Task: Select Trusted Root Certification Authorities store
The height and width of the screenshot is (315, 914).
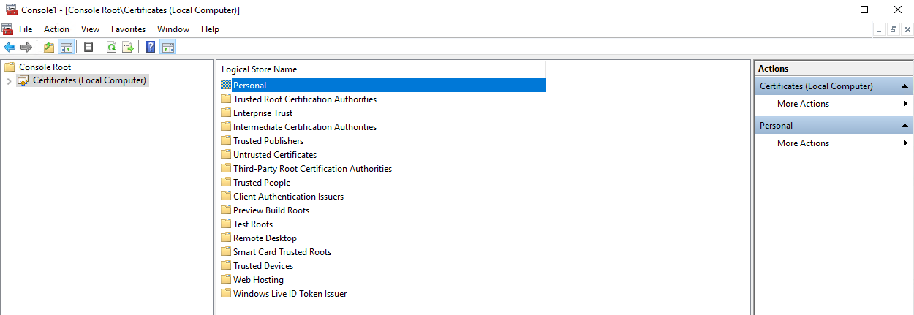Action: [x=304, y=99]
